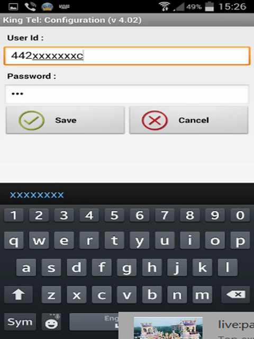Focus the User Id text field
Screen dimensions: 254x339
(x=127, y=56)
